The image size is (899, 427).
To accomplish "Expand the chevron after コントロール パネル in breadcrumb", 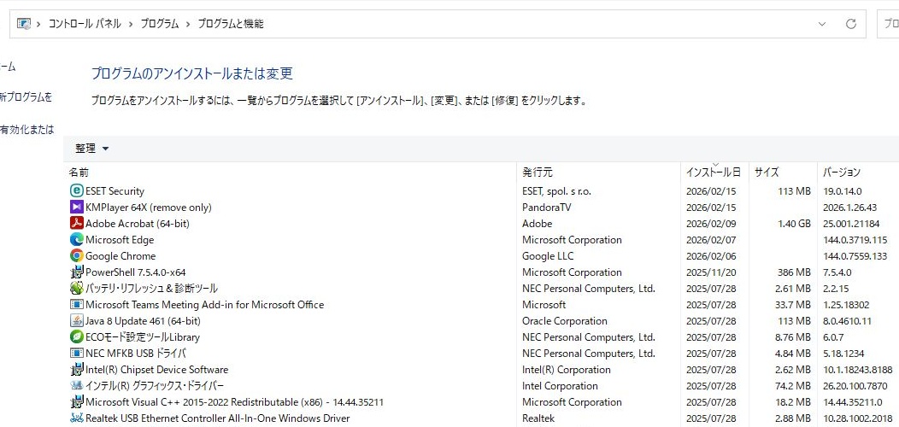I will click(x=131, y=24).
